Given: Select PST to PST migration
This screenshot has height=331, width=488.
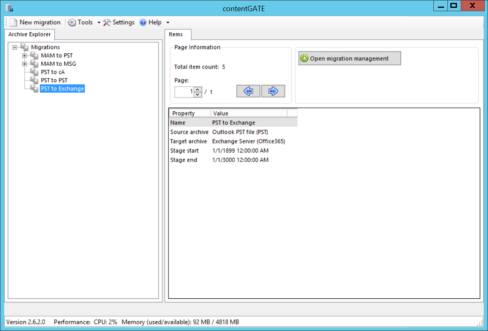Looking at the screenshot, I should point(54,80).
